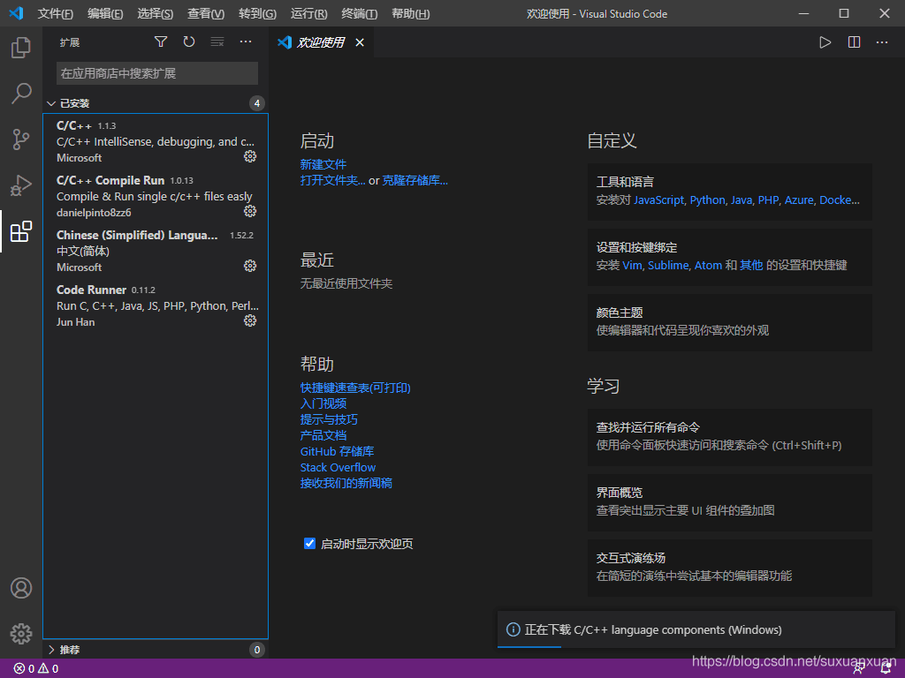Open the Manage gear in activity bar
905x678 pixels.
point(21,634)
